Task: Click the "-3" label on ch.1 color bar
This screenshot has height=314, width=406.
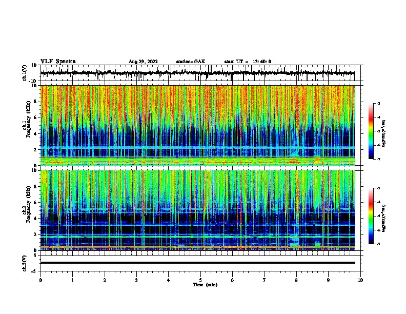Action: 378,103
